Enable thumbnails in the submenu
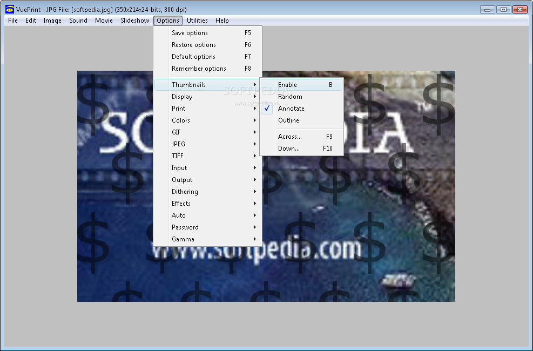Viewport: 533px width, 351px height. [301, 85]
